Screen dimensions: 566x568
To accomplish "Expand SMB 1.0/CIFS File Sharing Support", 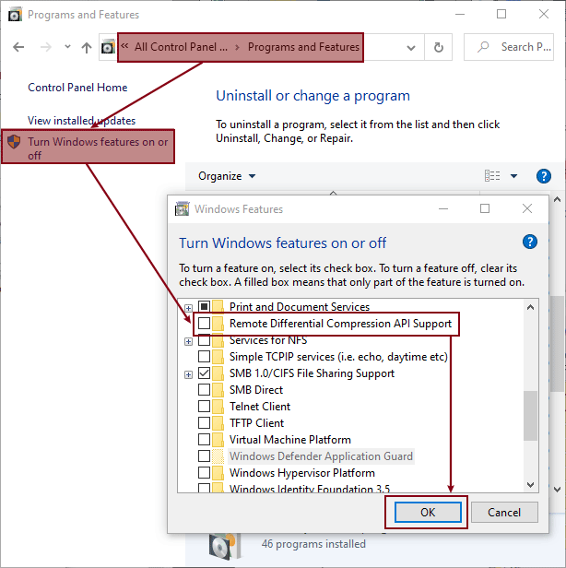I will 188,374.
